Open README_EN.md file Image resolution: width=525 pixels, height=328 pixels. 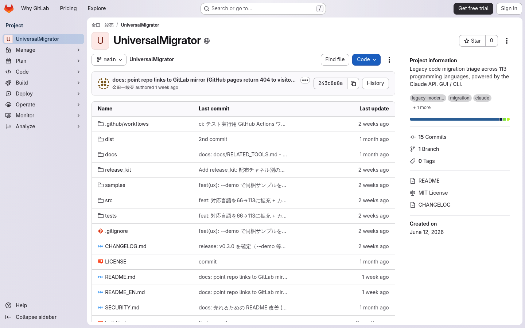pos(125,292)
